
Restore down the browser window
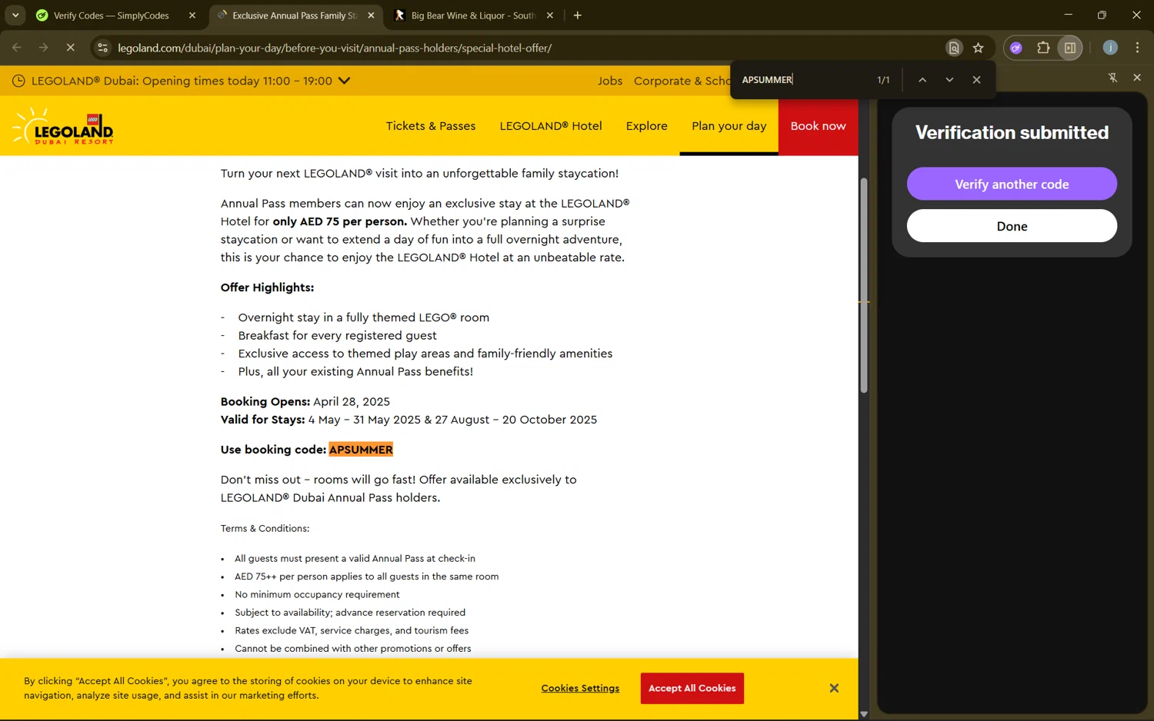[x=1102, y=15]
